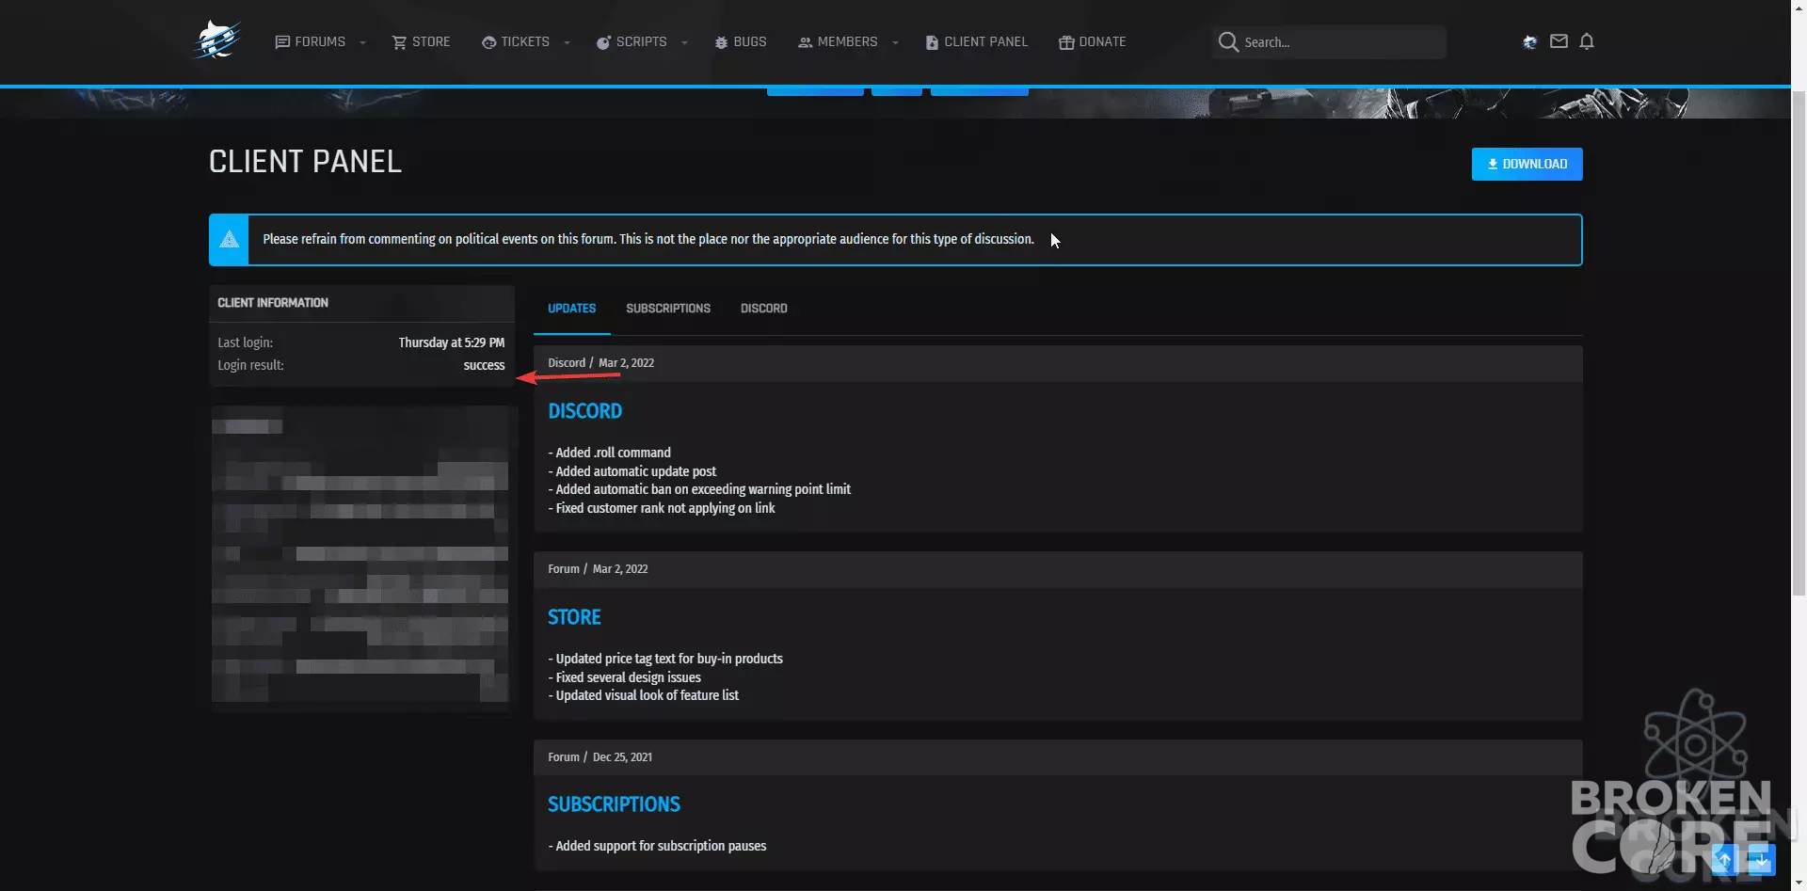Screen dimensions: 1807x891
Task: Click the Download button
Action: (x=1527, y=164)
